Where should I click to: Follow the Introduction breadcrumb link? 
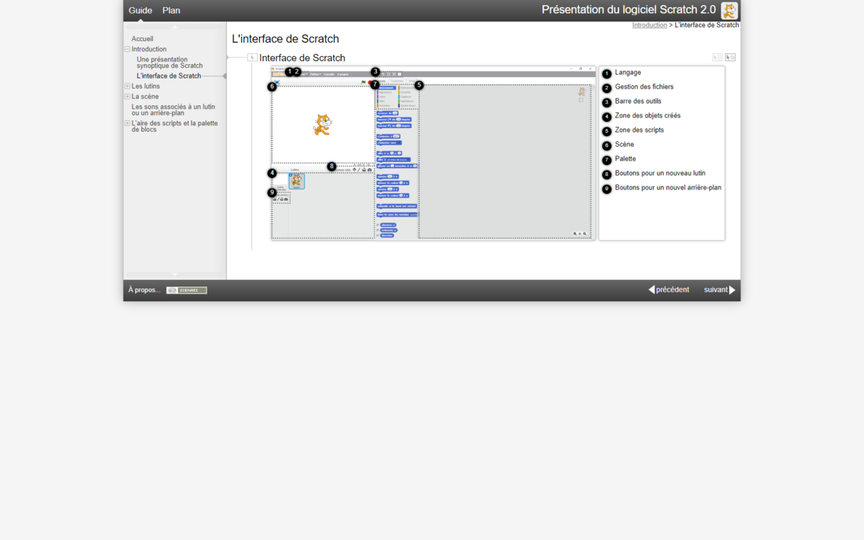point(649,24)
